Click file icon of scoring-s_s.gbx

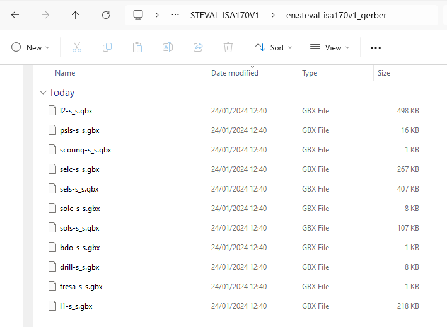click(52, 149)
